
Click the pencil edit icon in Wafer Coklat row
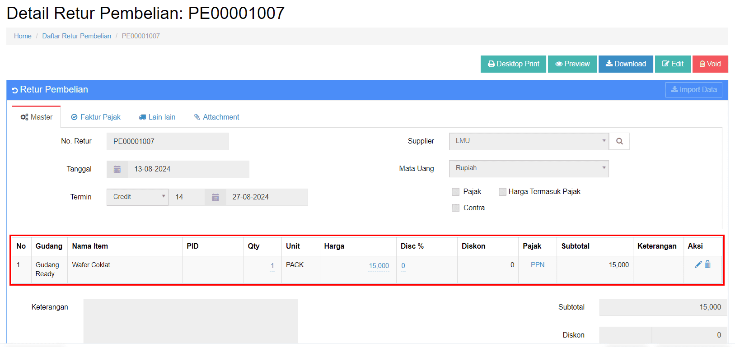(698, 264)
